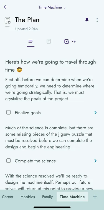Tap the heading about traveling through time

tap(50, 66)
